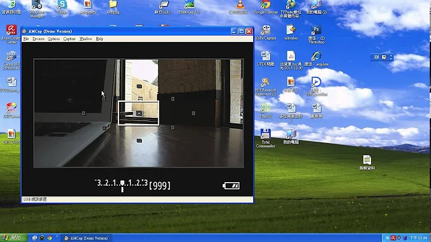The height and width of the screenshot is (242, 431).
Task: Expand the quick launch overflow chevron
Action: (57, 237)
